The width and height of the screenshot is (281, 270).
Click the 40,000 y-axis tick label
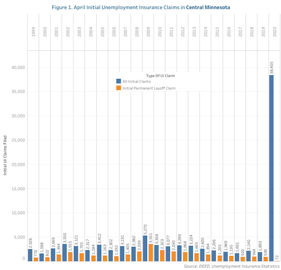[17, 67]
